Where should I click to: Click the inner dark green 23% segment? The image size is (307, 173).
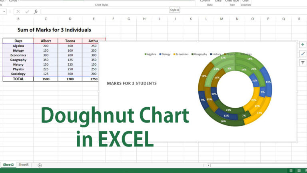pyautogui.click(x=228, y=110)
